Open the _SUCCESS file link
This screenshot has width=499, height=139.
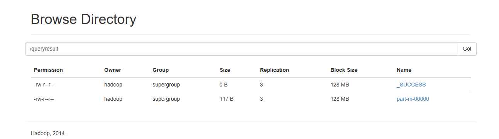411,85
